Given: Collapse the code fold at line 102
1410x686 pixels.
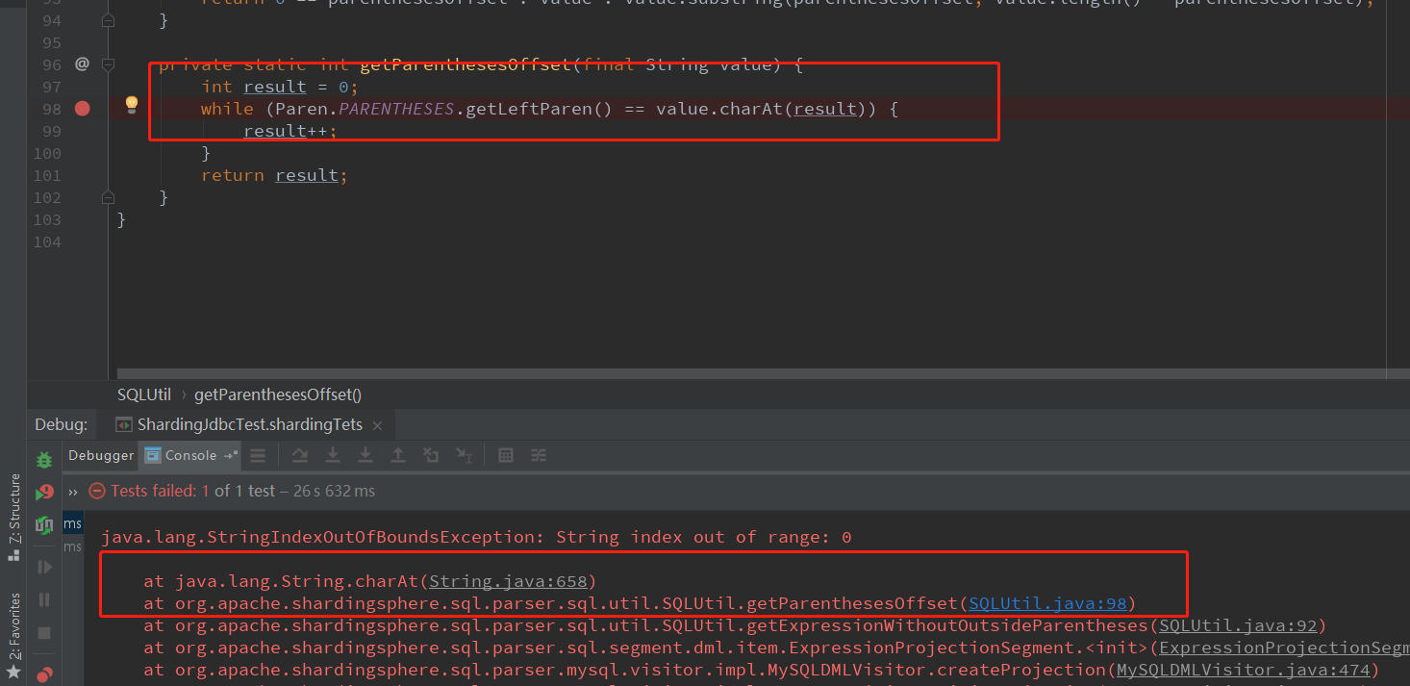Looking at the screenshot, I should (108, 197).
